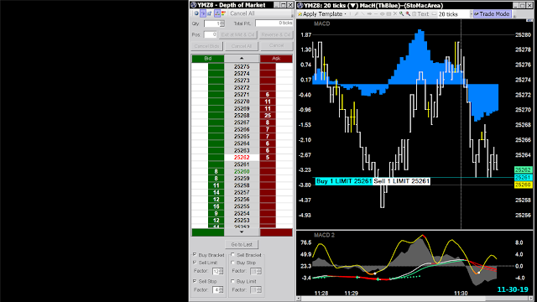Click bid size 14 at price 25257
Viewport: 537px width, 302px height.
tap(216, 192)
